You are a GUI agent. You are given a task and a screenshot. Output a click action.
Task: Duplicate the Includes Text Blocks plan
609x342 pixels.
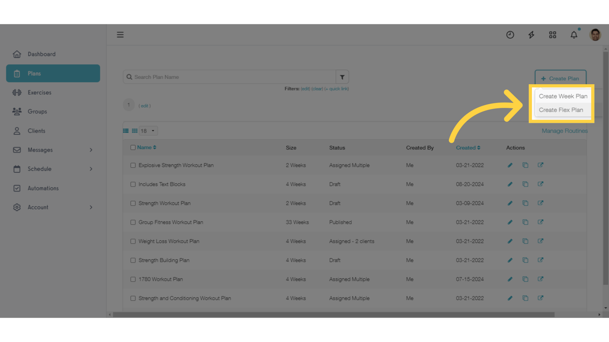pos(525,184)
